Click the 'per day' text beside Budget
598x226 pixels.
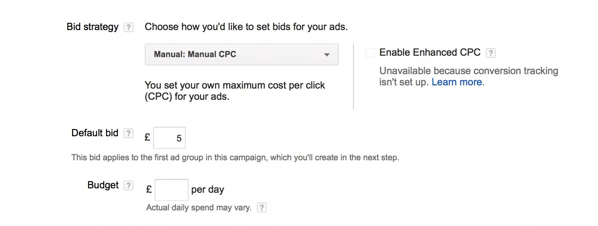208,190
